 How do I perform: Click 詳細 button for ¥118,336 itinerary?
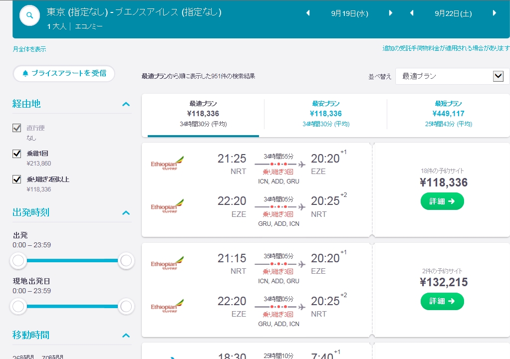[x=442, y=201]
